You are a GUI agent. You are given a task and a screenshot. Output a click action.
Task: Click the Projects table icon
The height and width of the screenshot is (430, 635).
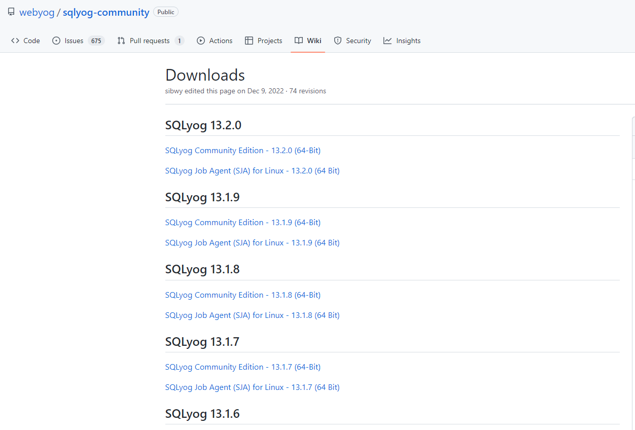point(249,41)
